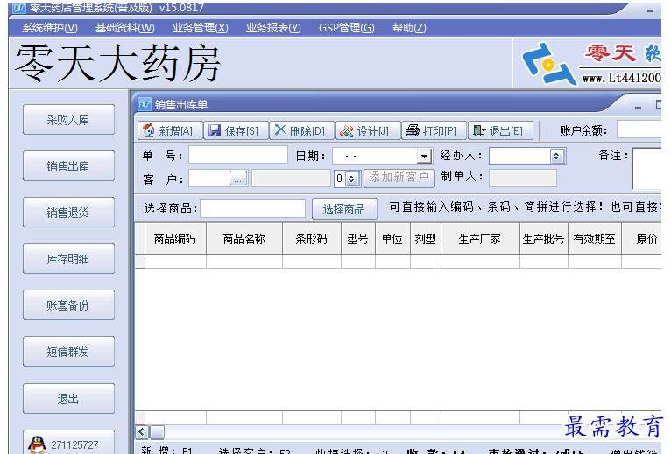The image size is (671, 454).
Task: Focus the 客户 code input field
Action: click(209, 178)
